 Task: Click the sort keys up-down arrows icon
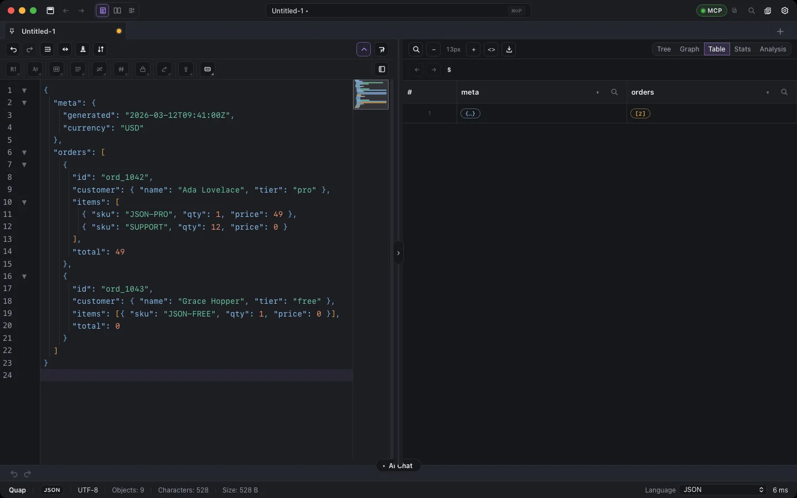click(x=101, y=50)
